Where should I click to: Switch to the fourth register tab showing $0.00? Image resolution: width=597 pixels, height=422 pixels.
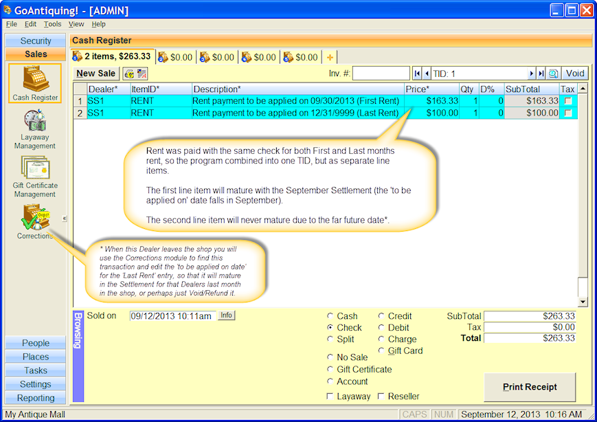point(259,57)
